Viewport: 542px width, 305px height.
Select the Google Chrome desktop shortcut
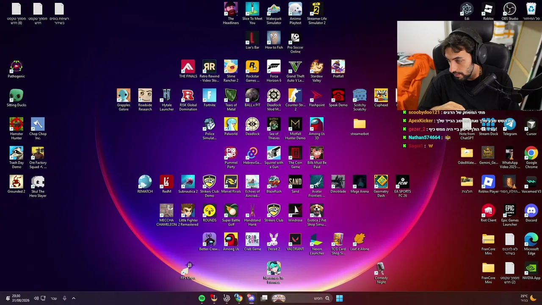click(x=531, y=158)
